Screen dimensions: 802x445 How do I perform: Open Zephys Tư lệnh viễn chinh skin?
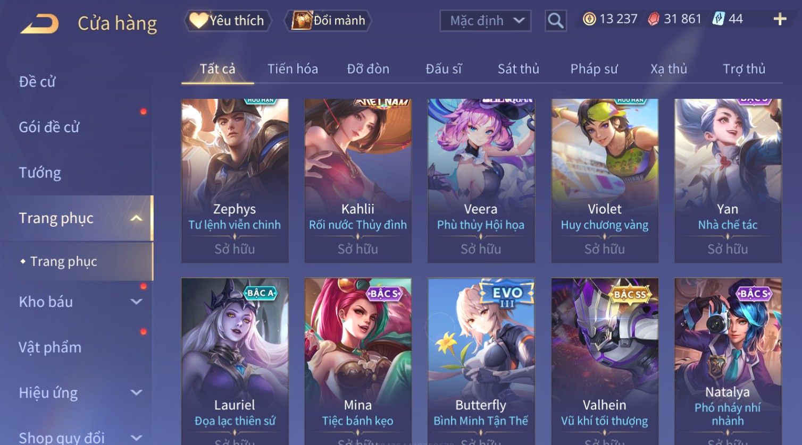[235, 181]
